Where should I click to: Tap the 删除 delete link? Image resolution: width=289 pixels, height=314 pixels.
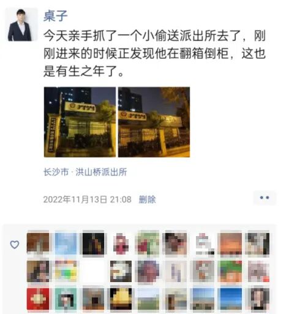click(147, 199)
